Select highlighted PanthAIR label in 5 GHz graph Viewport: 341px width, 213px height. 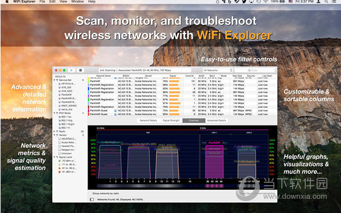coord(214,143)
